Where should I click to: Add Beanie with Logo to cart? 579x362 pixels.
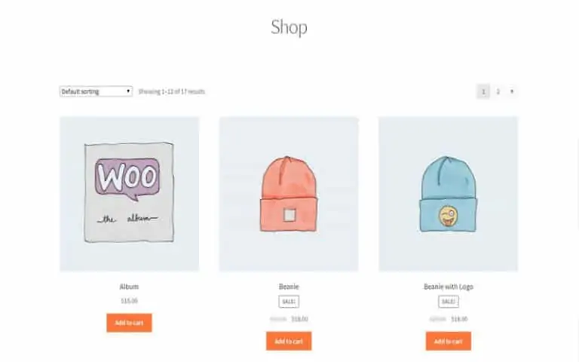pos(449,341)
